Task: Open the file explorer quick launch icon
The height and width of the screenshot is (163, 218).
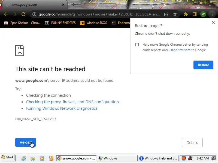Action: pyautogui.click(x=33, y=158)
